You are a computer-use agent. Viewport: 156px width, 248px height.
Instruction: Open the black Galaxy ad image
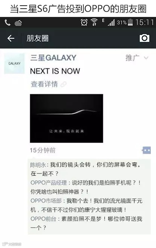67,119
